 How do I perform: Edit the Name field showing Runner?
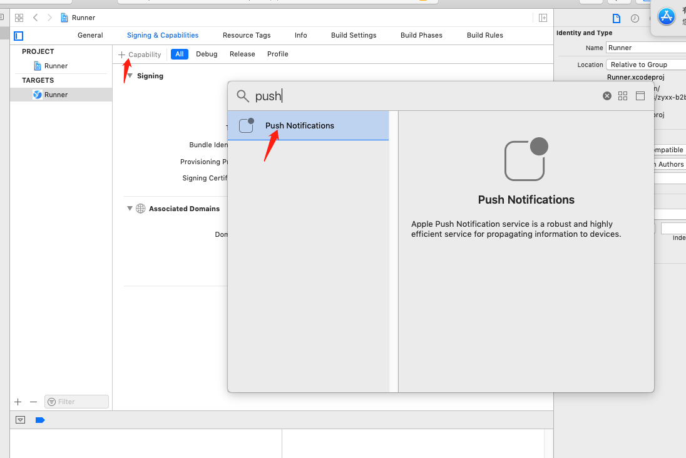click(646, 48)
